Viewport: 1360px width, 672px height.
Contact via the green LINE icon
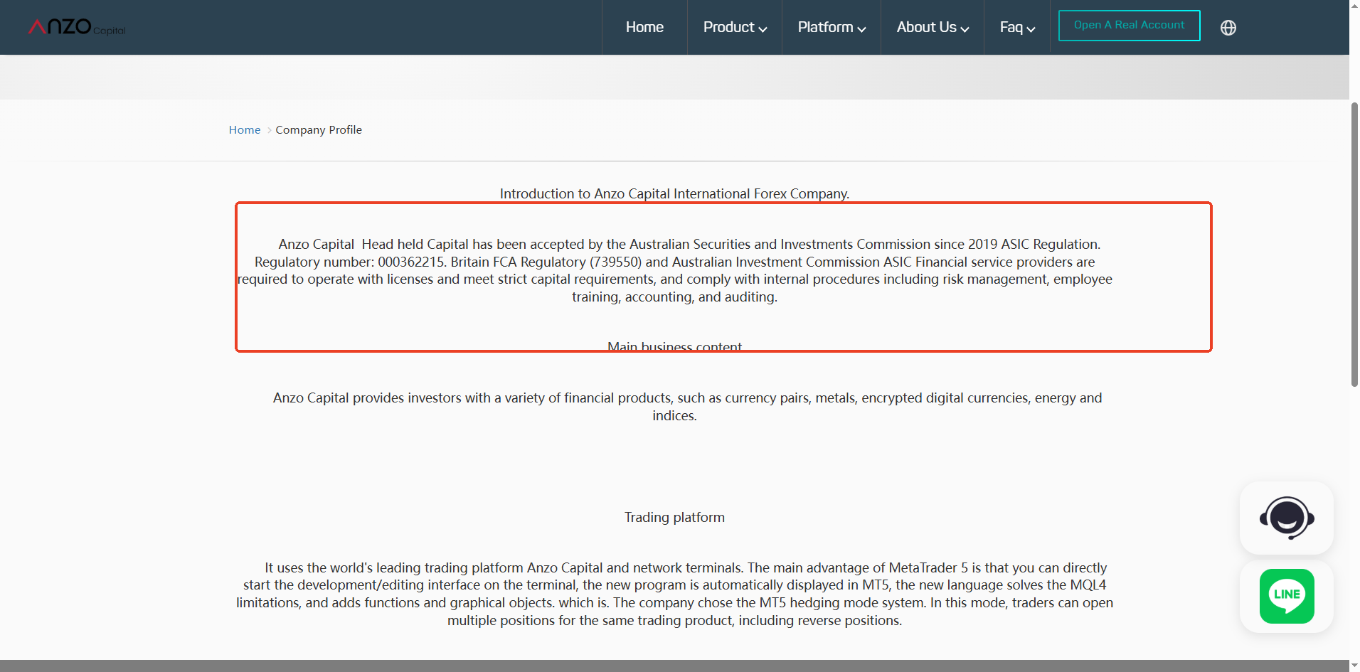pyautogui.click(x=1287, y=596)
